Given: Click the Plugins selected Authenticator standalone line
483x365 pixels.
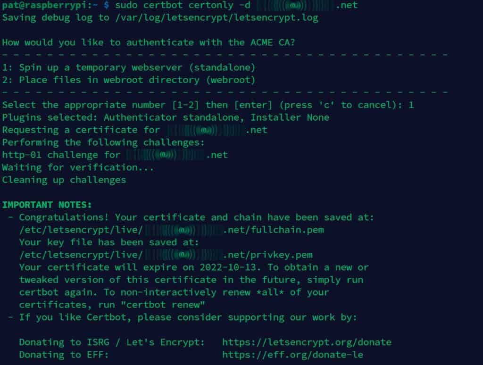Looking at the screenshot, I should 166,117.
